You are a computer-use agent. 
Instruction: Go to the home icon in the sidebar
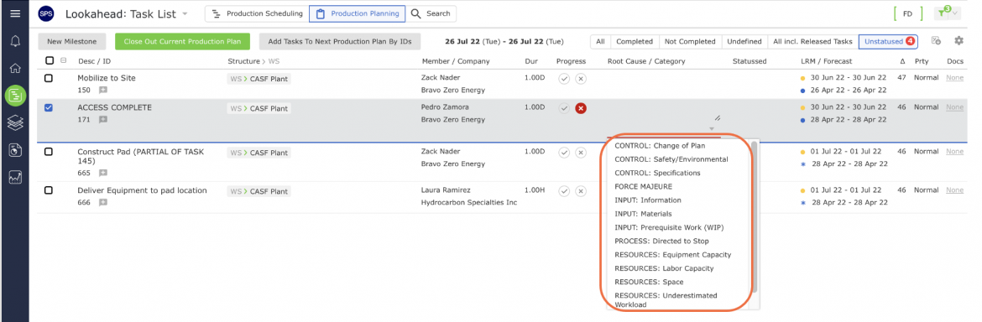coord(15,68)
